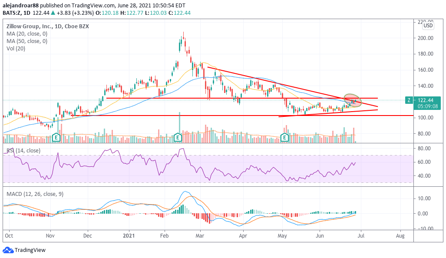
Task: Click the 200.00 price axis label
Action: point(426,38)
